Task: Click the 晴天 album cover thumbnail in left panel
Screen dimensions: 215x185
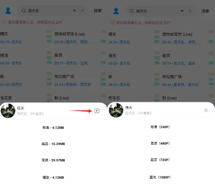Action: pos(8,110)
